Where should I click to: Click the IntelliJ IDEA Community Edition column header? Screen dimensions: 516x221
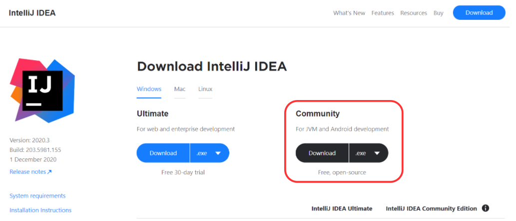pos(432,209)
